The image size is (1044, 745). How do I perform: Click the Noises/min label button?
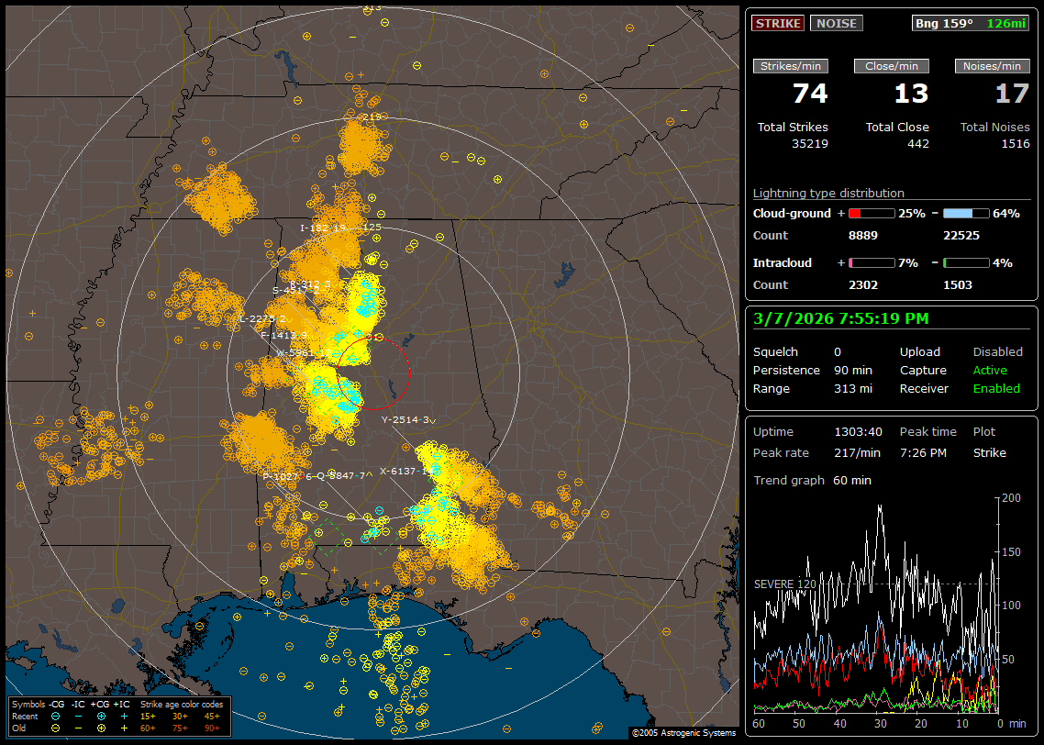992,66
